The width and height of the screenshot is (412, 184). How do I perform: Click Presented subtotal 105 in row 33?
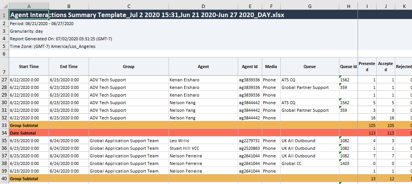(367, 125)
